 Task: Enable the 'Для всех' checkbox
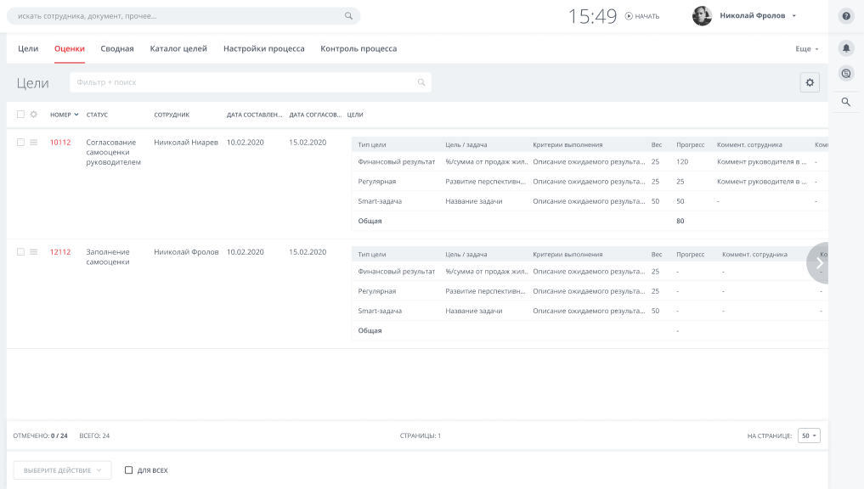129,470
